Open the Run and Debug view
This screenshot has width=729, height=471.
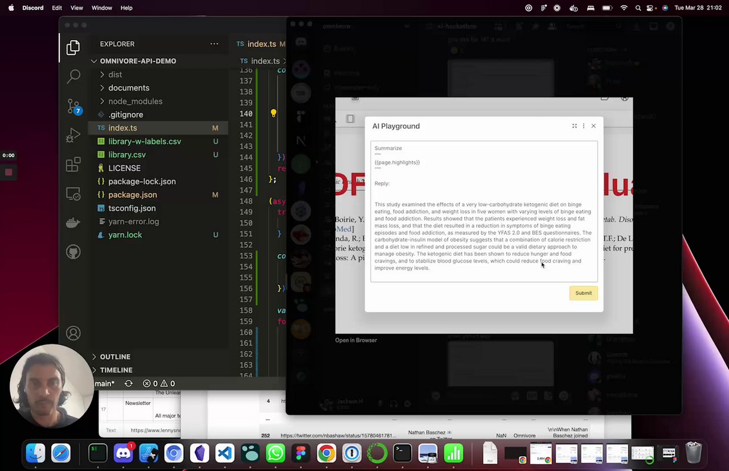(x=73, y=136)
